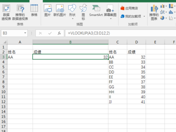Screen dimensions: 176x132
Task: Select cell C8 containing FF
Action: point(118,82)
